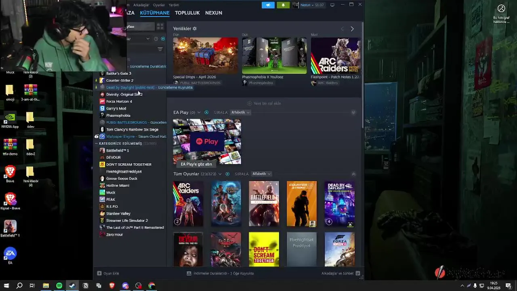The image size is (517, 291).
Task: Open the Oyunlar menu
Action: point(159,5)
